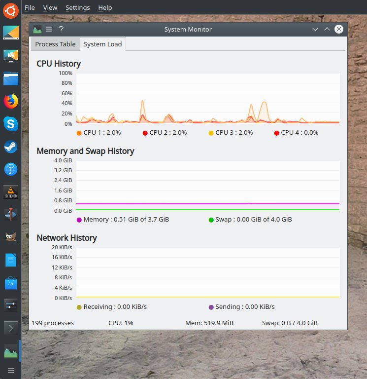Launch Firefox from the dock
Screen dimensions: 367x379
(x=11, y=101)
